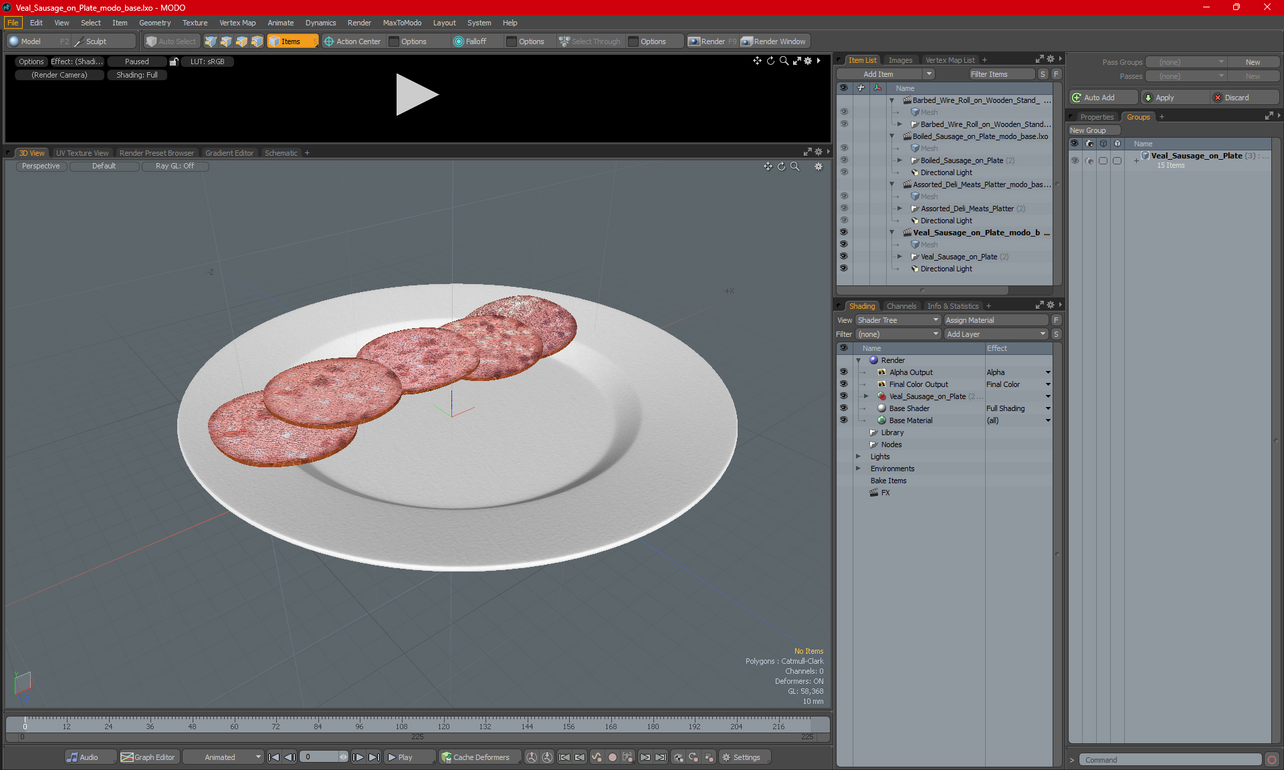The image size is (1284, 770).
Task: Click the Command input field
Action: (1170, 760)
